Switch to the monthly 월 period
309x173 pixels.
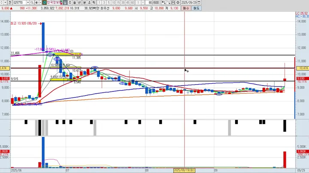(75, 3)
